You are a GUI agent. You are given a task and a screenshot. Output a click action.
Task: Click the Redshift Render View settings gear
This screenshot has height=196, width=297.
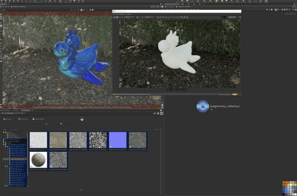click(x=240, y=17)
